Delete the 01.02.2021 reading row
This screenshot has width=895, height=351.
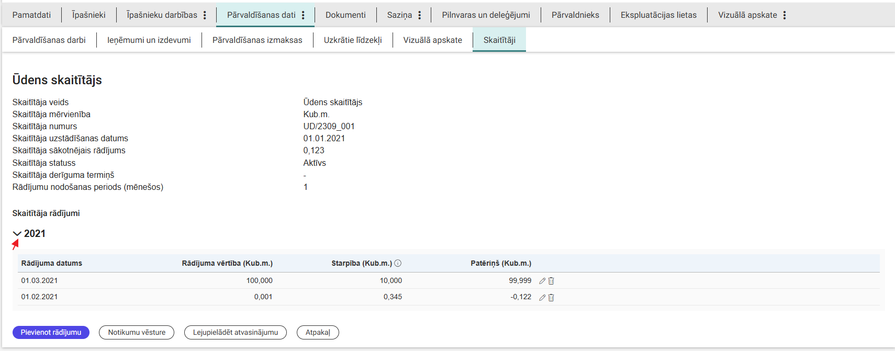tap(551, 298)
